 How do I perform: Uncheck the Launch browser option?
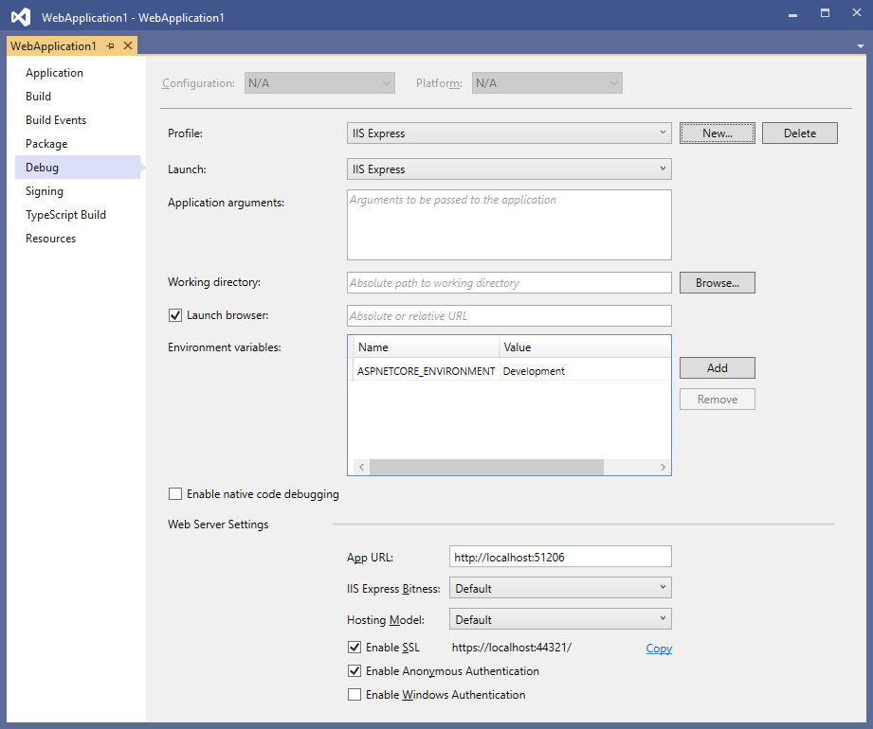pos(175,315)
